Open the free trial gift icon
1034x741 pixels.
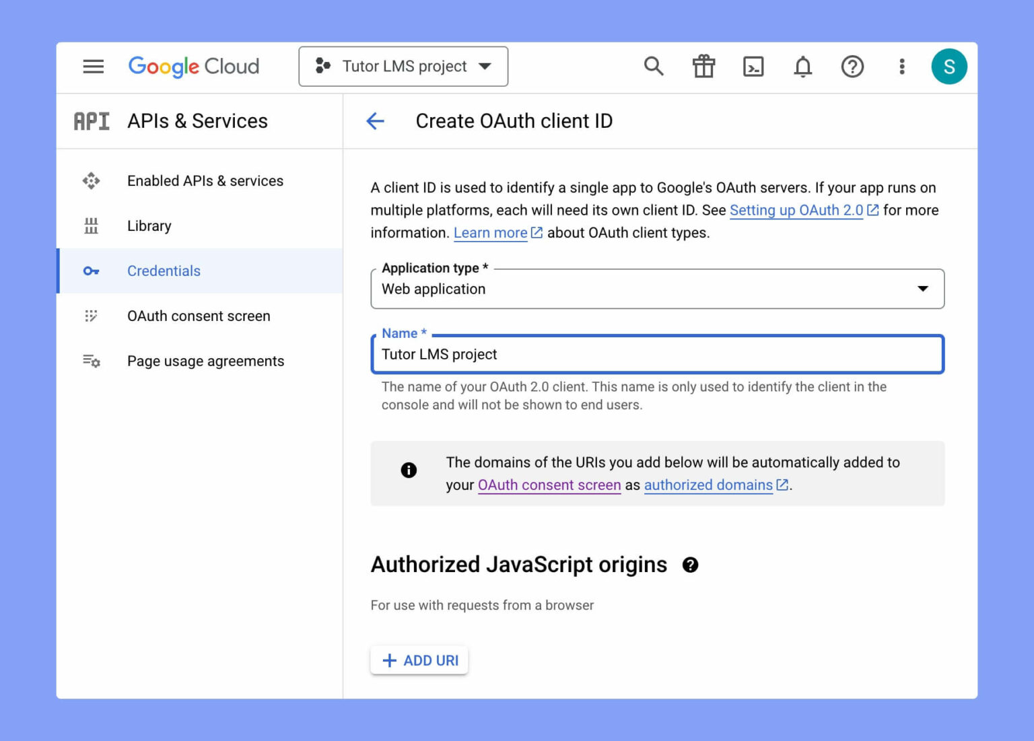pos(703,66)
